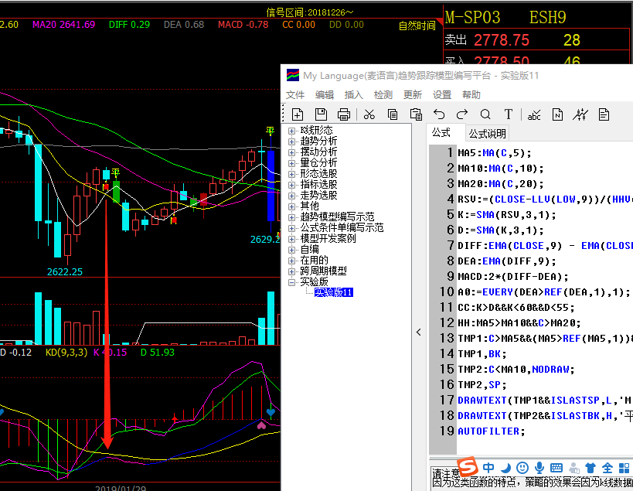Click the 自然时间 label on chart
This screenshot has width=633, height=491.
(x=417, y=26)
